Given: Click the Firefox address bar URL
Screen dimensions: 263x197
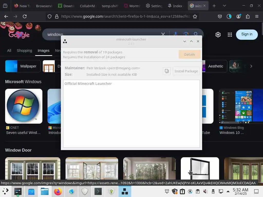Looking at the screenshot, I should coord(125,16).
